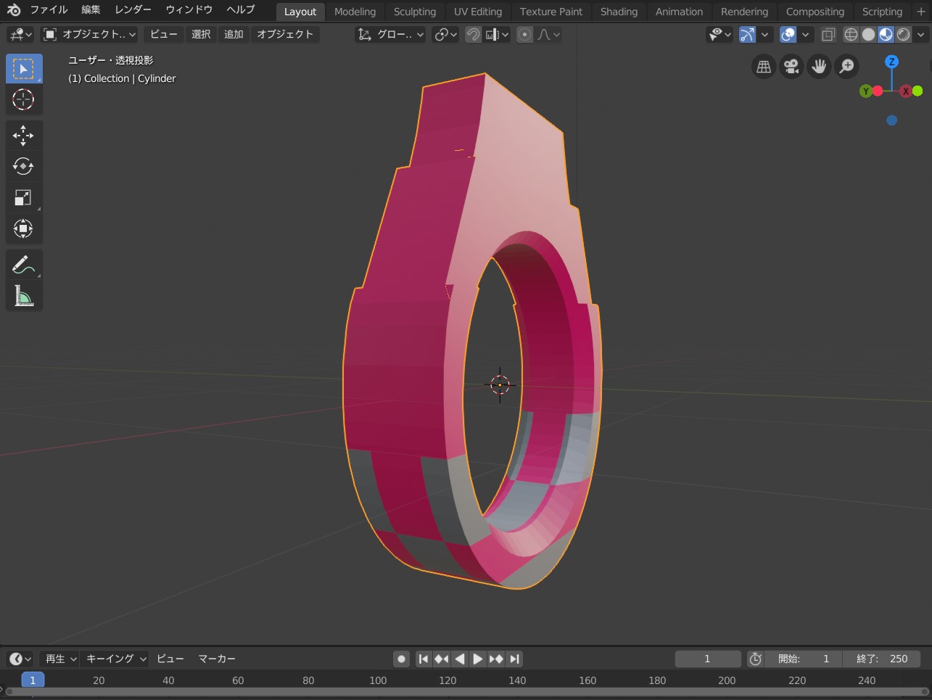Image resolution: width=932 pixels, height=700 pixels.
Task: Select the Annotate pencil tool
Action: tap(24, 265)
